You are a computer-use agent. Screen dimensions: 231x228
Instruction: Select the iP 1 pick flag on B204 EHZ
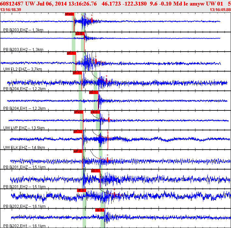[77, 73]
